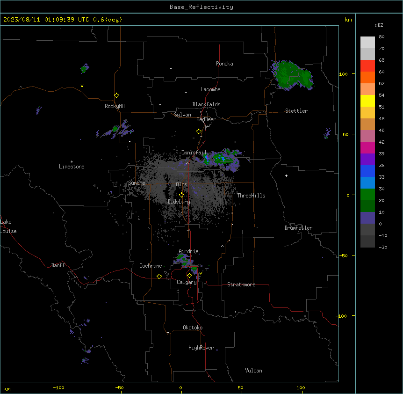
Task: Click the ThreeHills label
Action: coord(251,196)
